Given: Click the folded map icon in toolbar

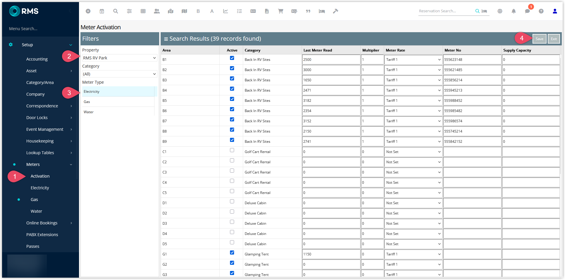Looking at the screenshot, I should coord(184,11).
